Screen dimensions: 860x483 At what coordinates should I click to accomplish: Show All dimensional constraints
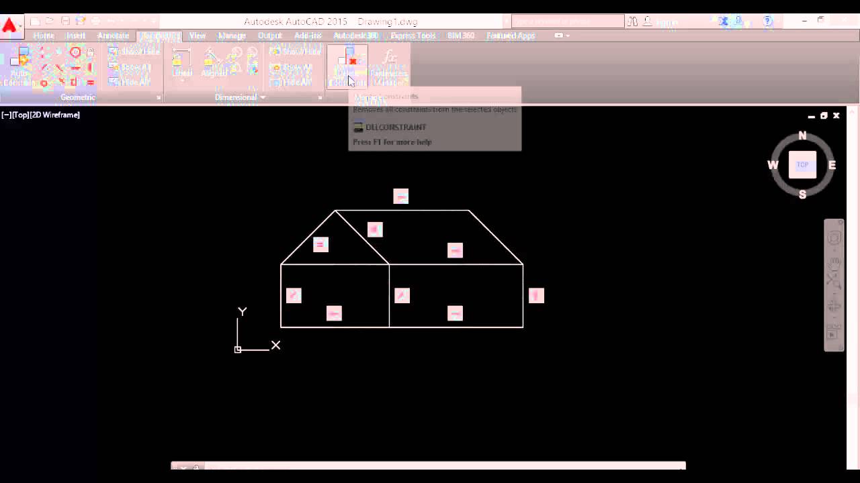[x=292, y=67]
